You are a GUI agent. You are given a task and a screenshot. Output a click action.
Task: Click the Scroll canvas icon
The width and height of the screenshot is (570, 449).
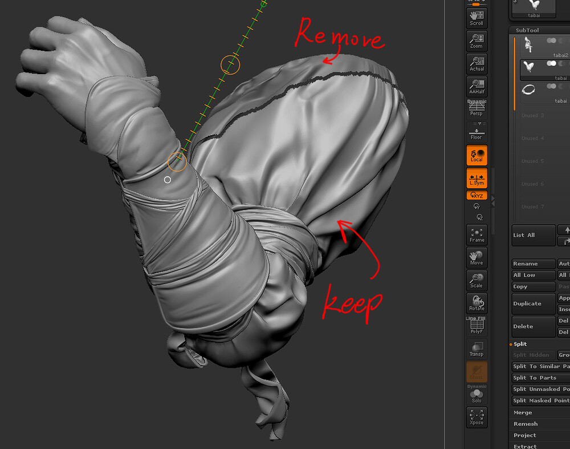[477, 18]
